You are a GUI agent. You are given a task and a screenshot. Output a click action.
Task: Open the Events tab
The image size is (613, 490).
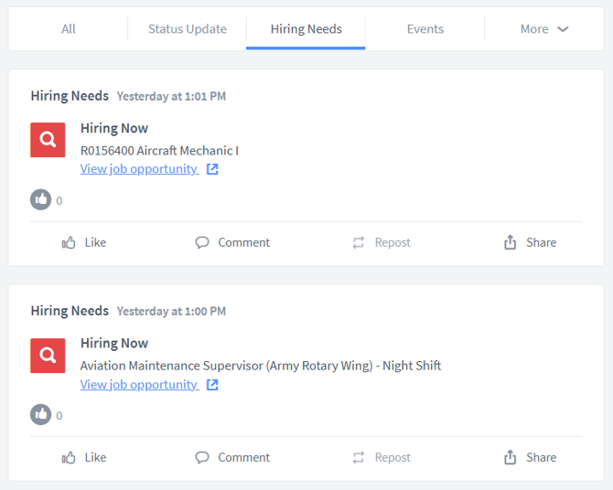tap(425, 29)
